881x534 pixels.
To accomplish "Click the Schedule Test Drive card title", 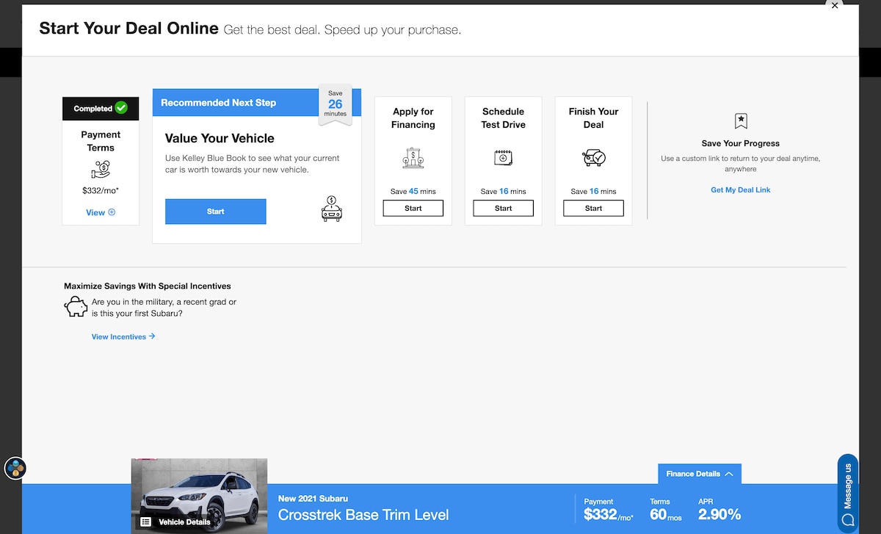I will (503, 118).
